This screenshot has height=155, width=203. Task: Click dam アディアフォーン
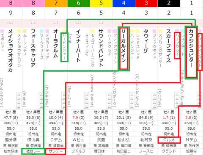pos(115,48)
